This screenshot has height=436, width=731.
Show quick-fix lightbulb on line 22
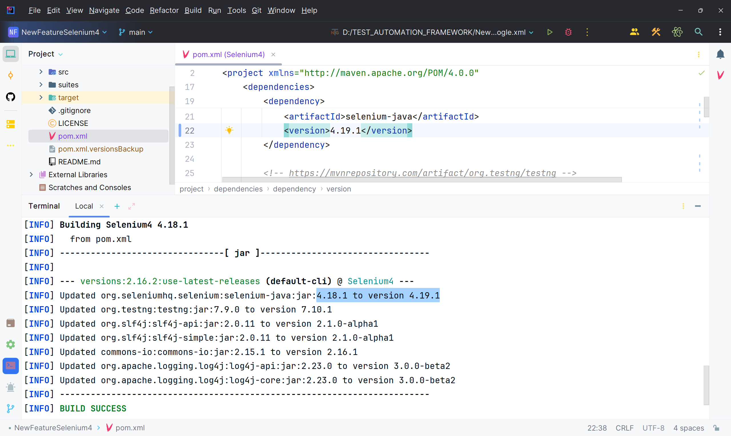click(229, 130)
